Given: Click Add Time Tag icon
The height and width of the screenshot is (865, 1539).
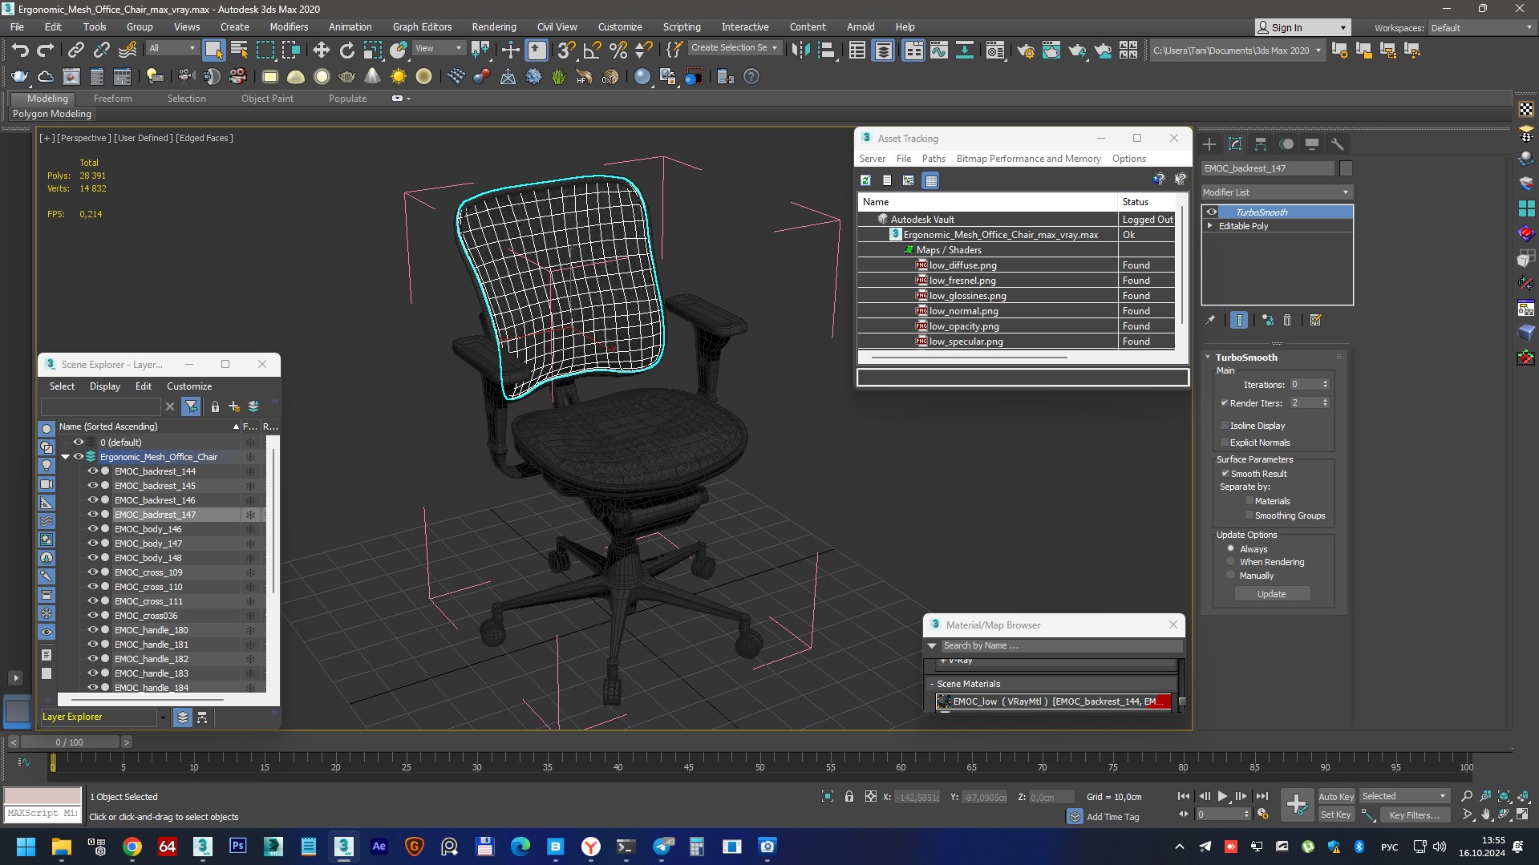Looking at the screenshot, I should tap(1075, 816).
